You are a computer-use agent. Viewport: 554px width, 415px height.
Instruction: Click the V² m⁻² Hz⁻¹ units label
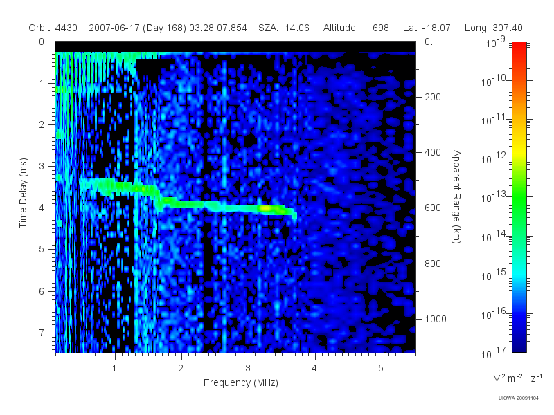pyautogui.click(x=517, y=378)
